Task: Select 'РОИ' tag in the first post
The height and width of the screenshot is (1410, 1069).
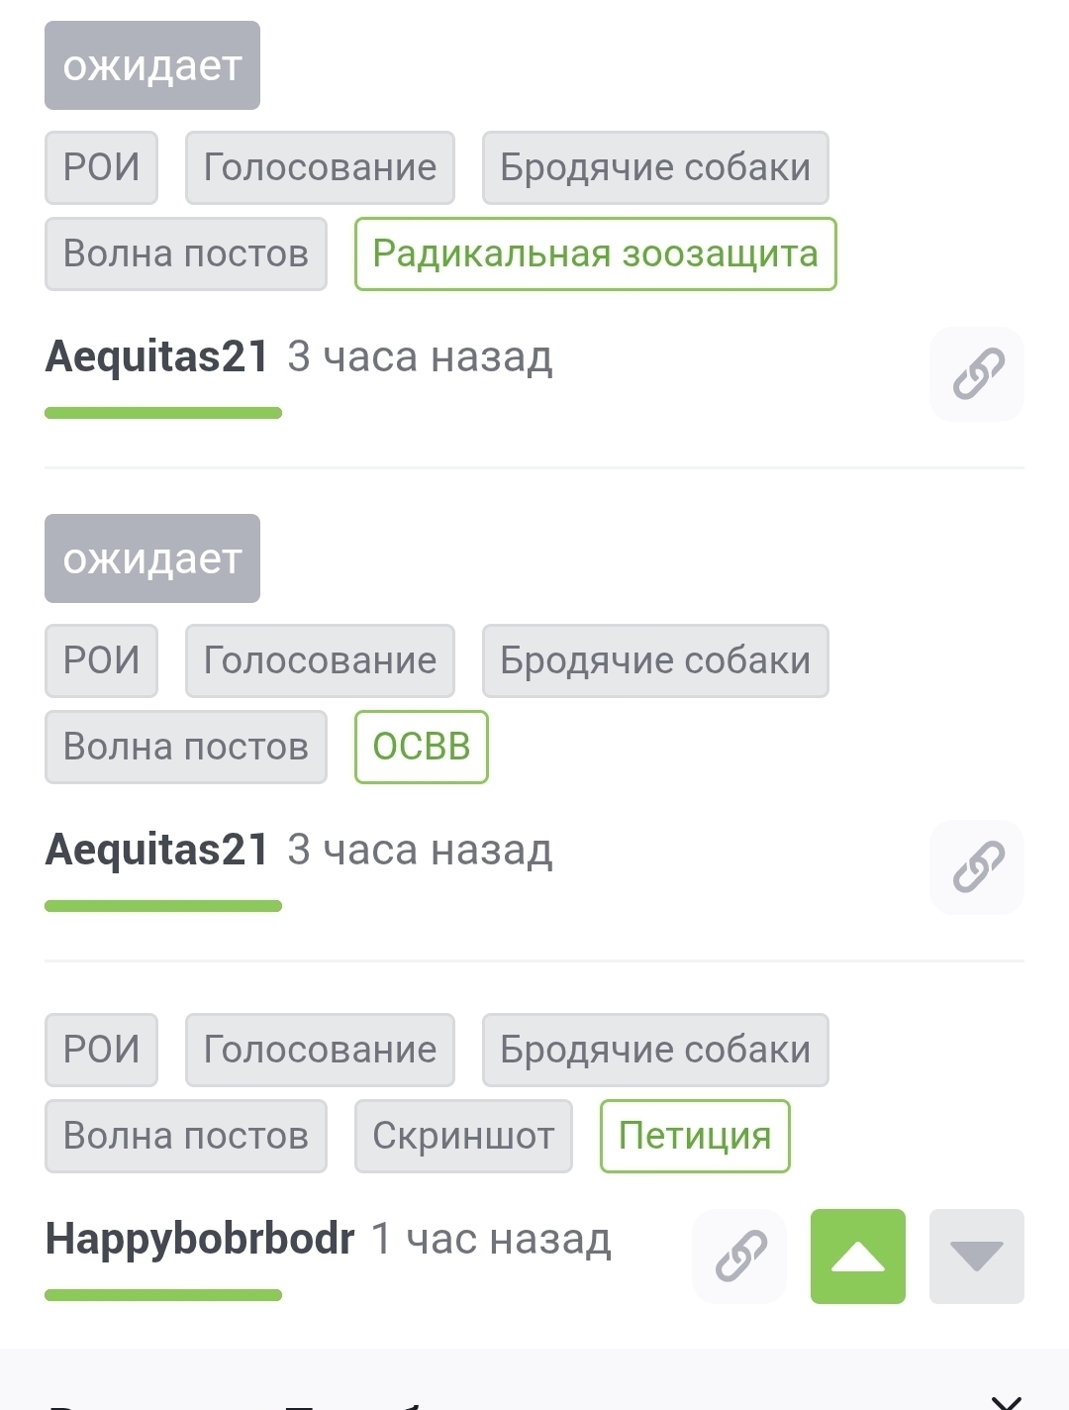Action: [x=101, y=168]
